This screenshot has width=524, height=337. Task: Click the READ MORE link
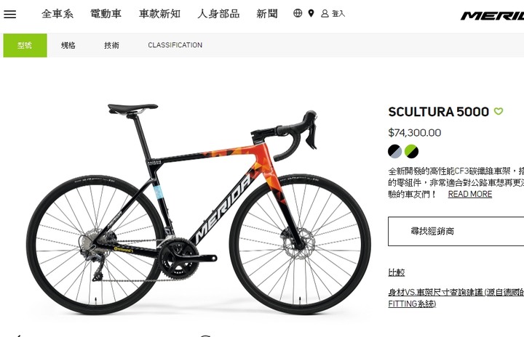tap(470, 194)
